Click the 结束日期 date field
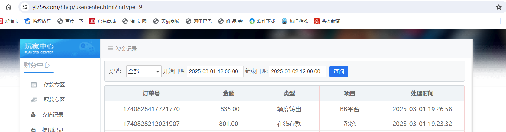 click(x=298, y=71)
